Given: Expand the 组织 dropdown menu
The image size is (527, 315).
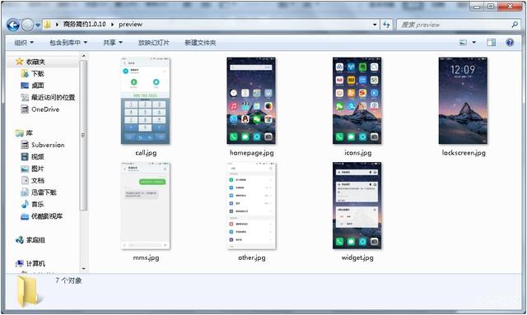Looking at the screenshot, I should (x=24, y=43).
